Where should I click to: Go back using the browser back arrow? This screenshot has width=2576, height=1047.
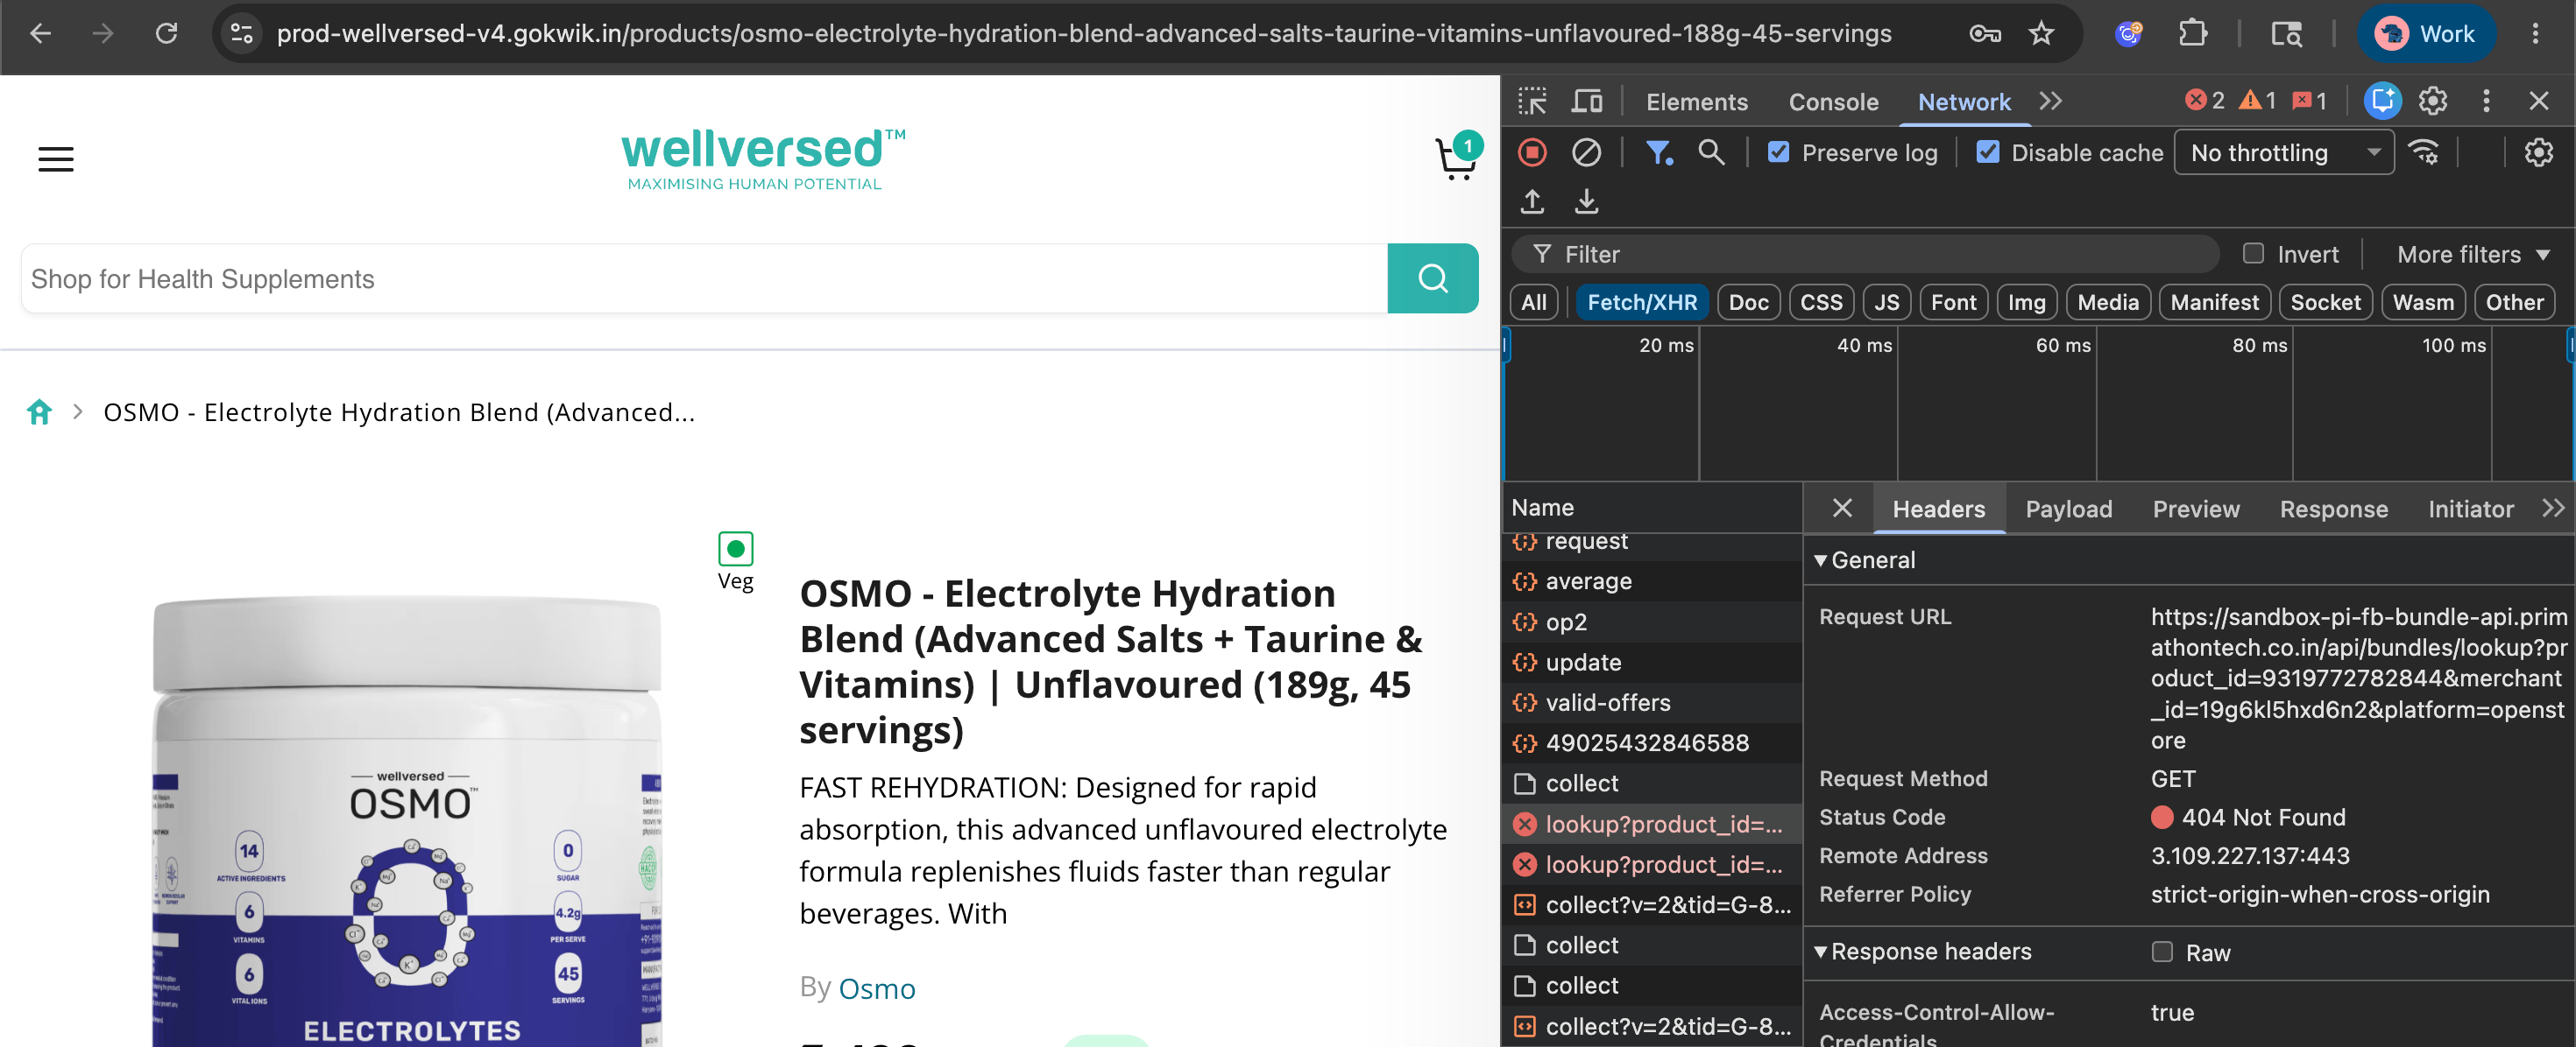point(41,34)
